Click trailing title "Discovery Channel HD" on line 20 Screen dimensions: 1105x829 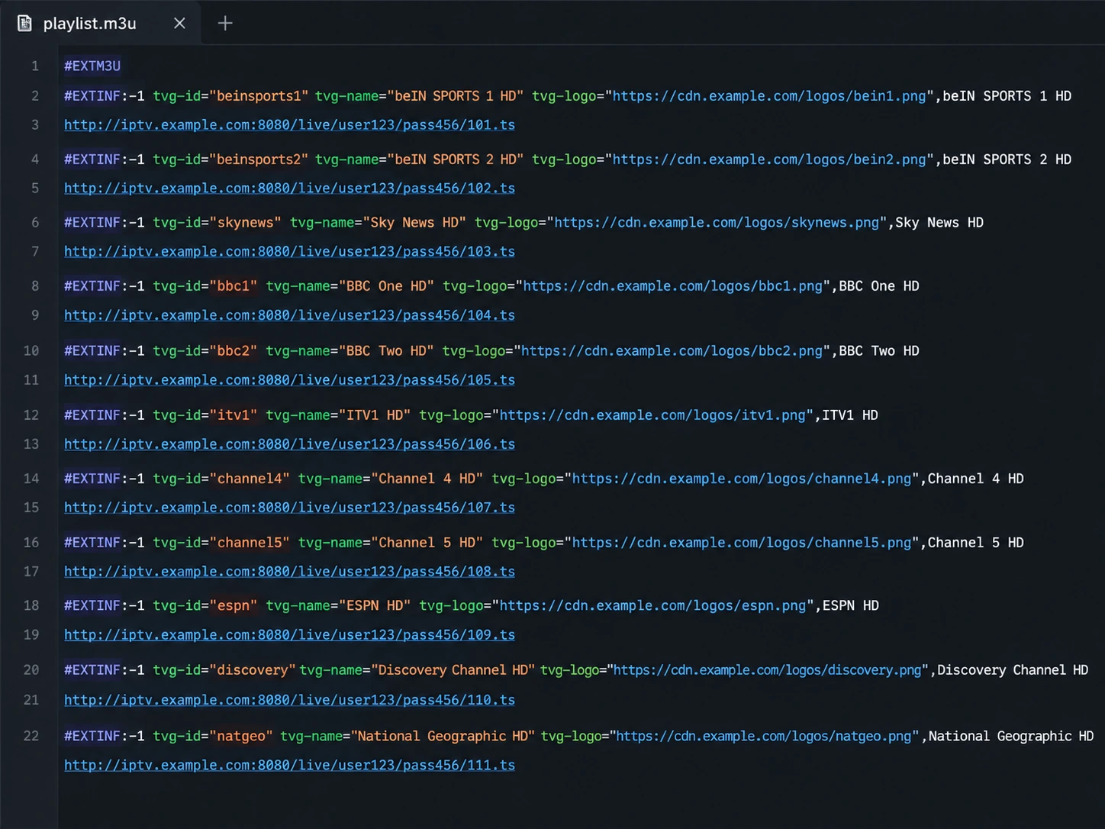1013,669
